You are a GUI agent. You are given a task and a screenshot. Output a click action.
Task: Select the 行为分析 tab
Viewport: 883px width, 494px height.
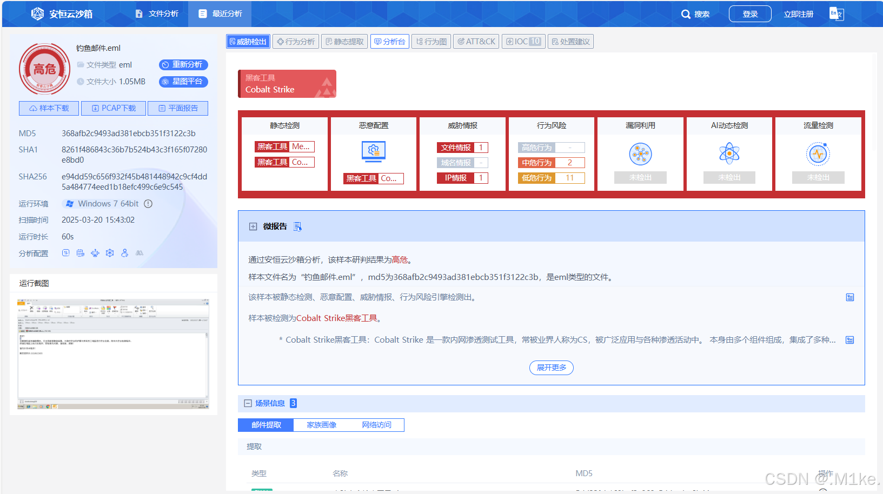[296, 42]
